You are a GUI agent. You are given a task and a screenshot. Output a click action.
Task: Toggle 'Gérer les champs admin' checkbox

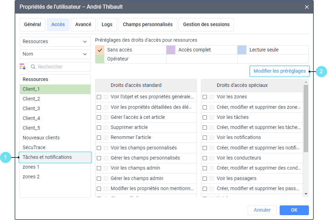[x=99, y=179]
